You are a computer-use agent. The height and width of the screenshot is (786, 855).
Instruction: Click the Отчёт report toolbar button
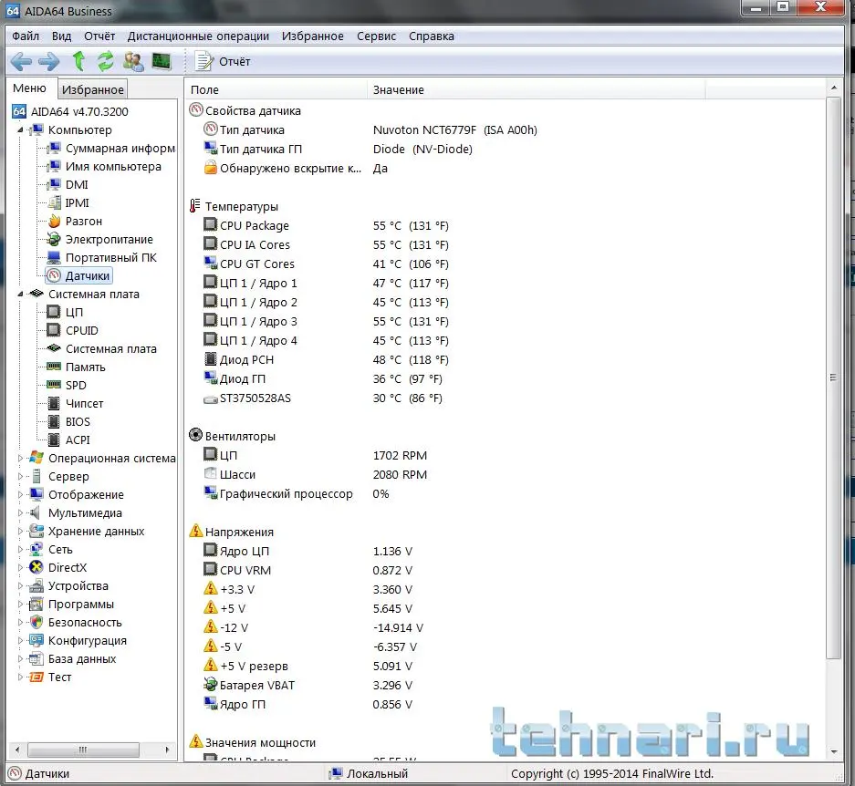coord(223,61)
